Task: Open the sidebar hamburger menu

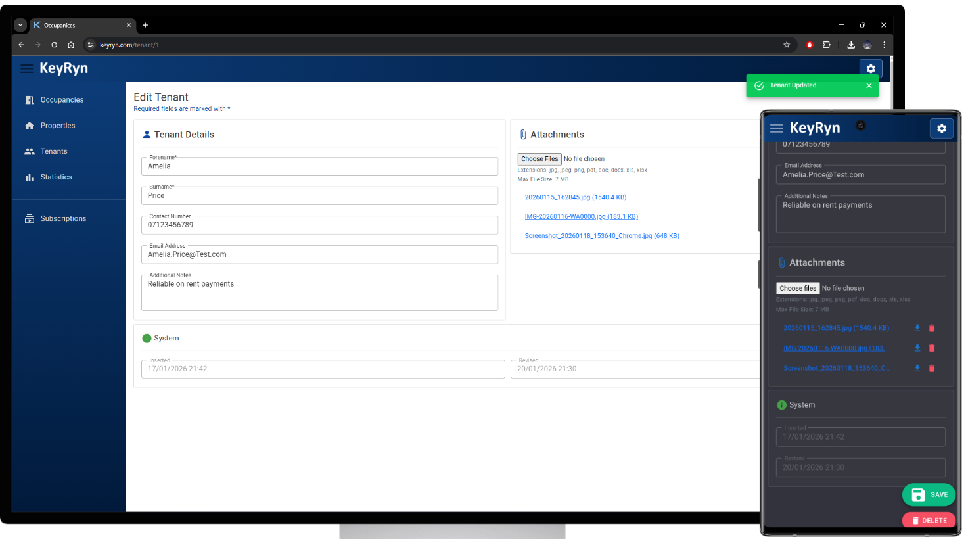Action: tap(26, 68)
